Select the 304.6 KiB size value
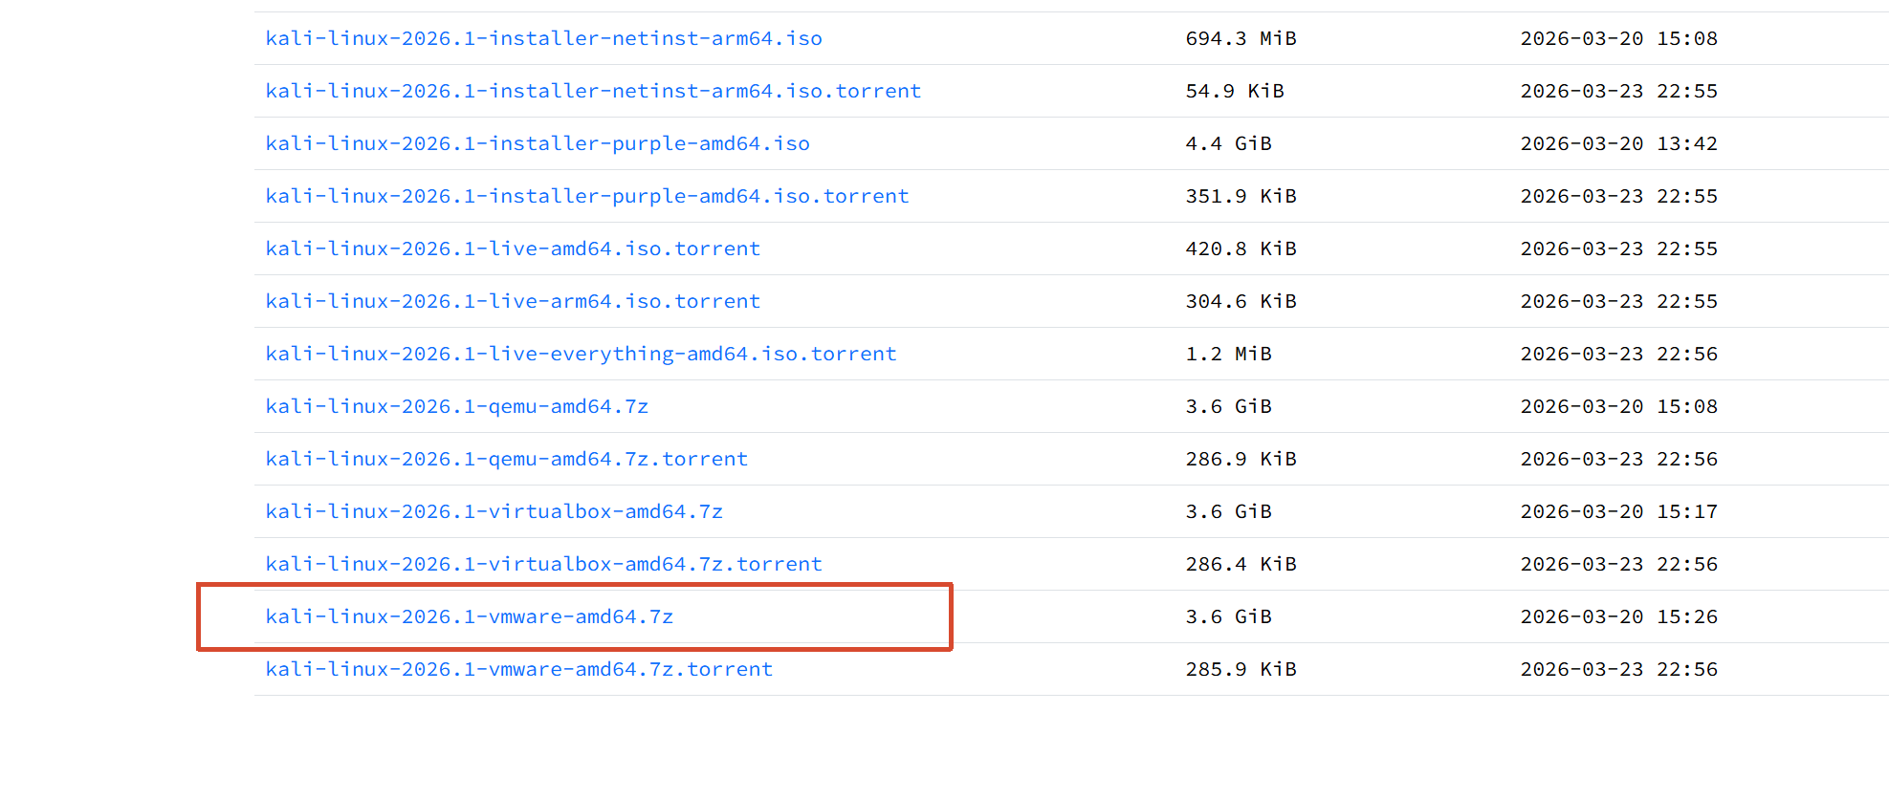1889x799 pixels. [x=1241, y=301]
